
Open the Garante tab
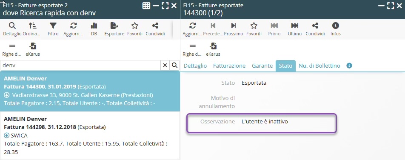click(262, 66)
